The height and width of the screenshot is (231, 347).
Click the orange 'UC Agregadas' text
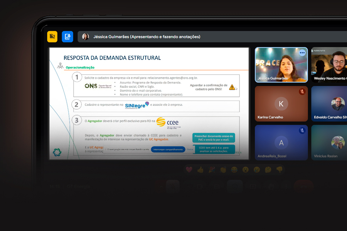point(159,139)
